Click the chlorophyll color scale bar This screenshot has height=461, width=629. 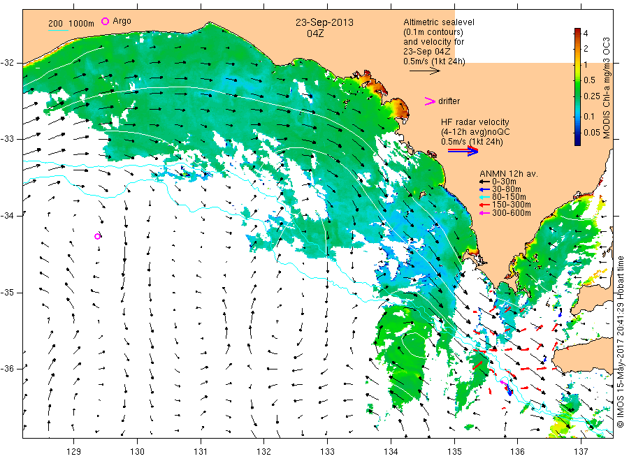click(x=577, y=87)
